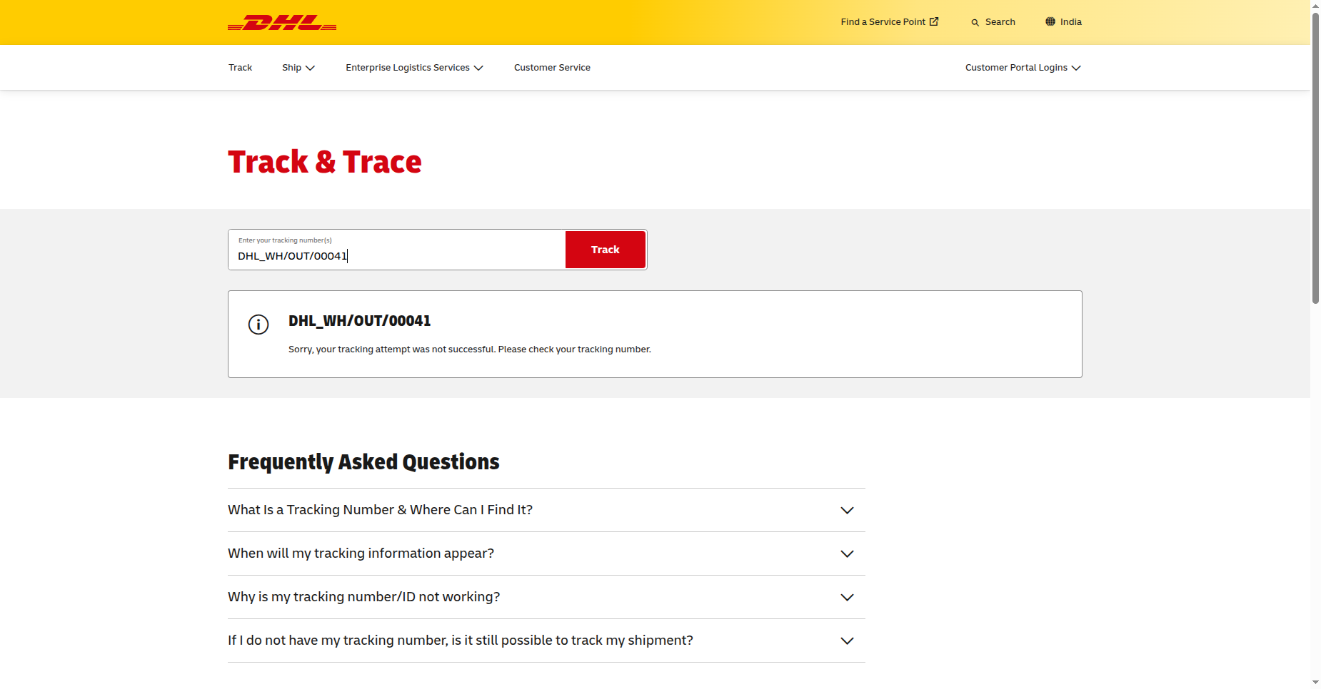Click the info icon in the error box

[258, 325]
